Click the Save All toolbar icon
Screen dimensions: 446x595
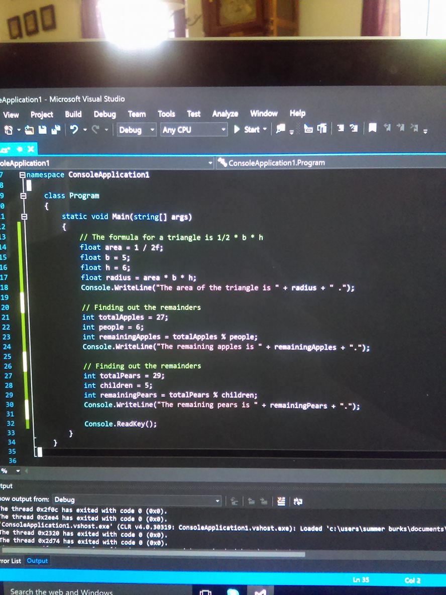click(x=56, y=130)
